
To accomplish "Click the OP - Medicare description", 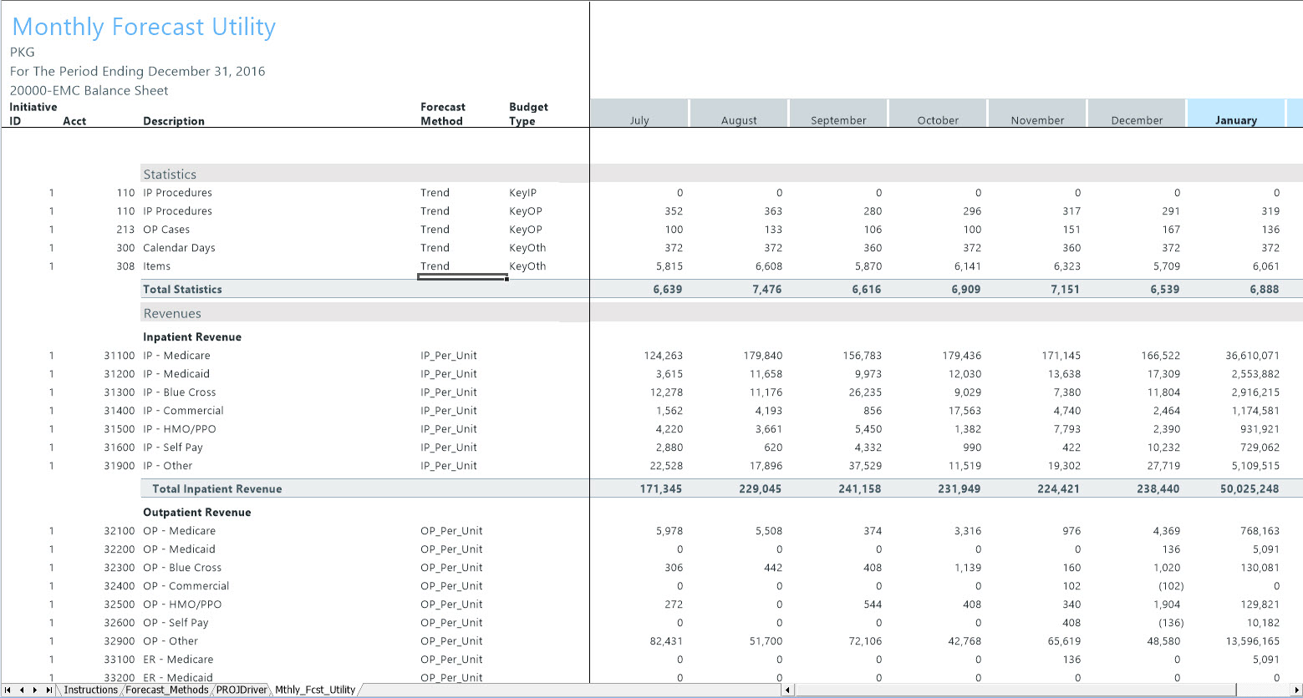I will click(x=179, y=531).
